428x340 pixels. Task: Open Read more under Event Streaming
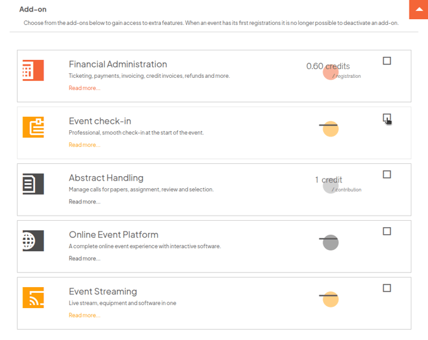coord(84,315)
